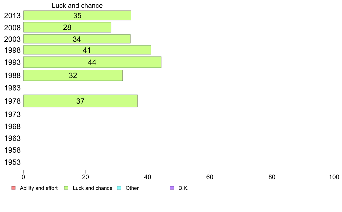
Task: Click the red Ability and effort legend swatch
Action: pyautogui.click(x=14, y=188)
